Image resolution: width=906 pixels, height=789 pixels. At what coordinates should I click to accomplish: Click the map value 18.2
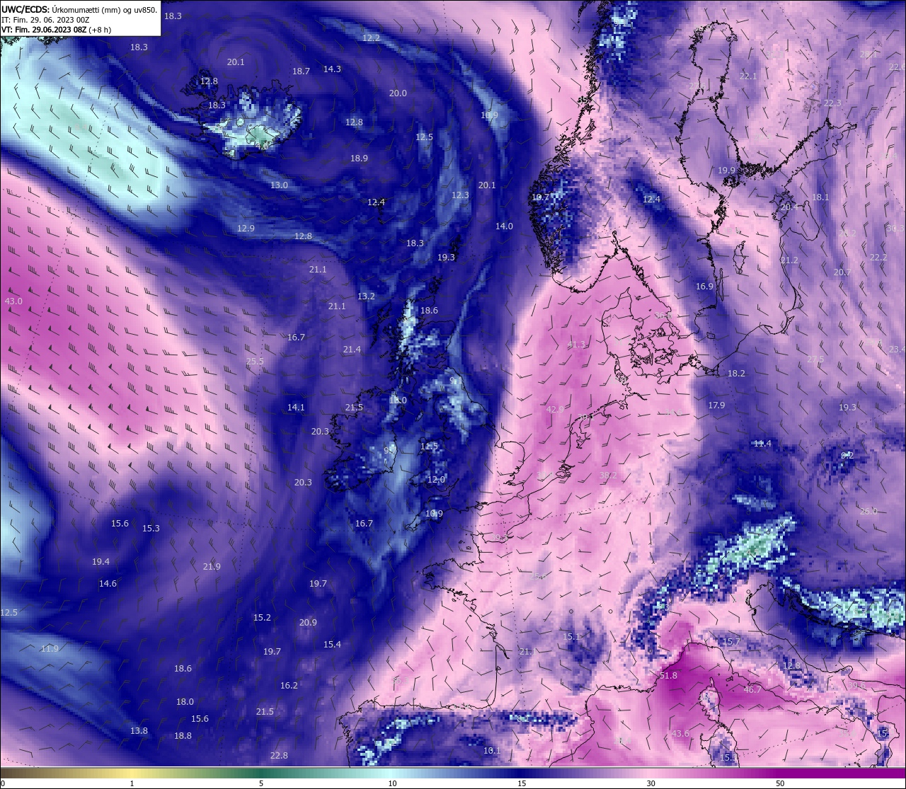pos(736,374)
